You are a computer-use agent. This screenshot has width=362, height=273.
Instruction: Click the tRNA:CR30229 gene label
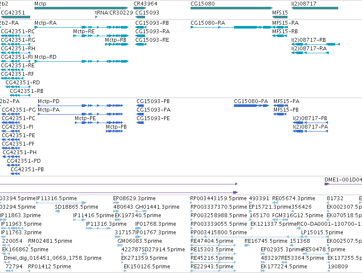[x=114, y=12]
